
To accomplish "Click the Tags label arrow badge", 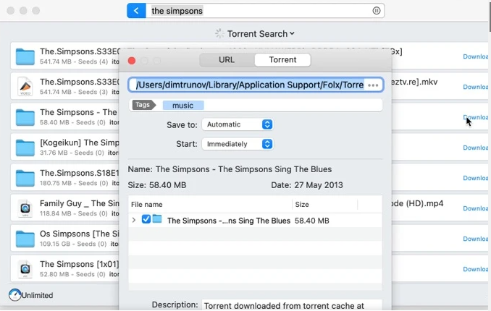I will click(143, 105).
